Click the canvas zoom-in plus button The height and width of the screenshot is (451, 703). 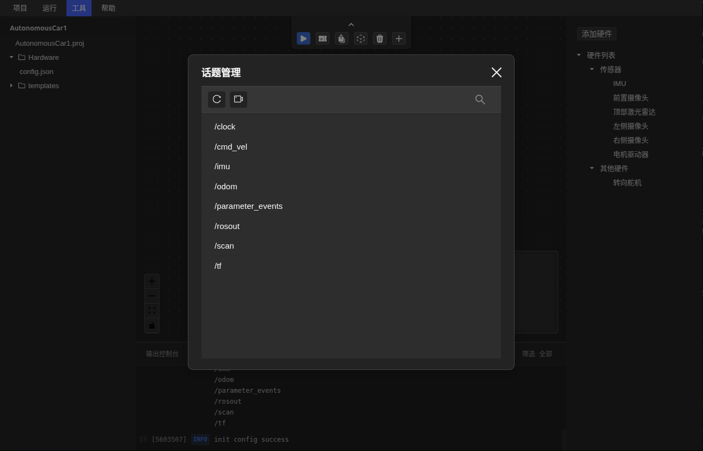click(152, 281)
